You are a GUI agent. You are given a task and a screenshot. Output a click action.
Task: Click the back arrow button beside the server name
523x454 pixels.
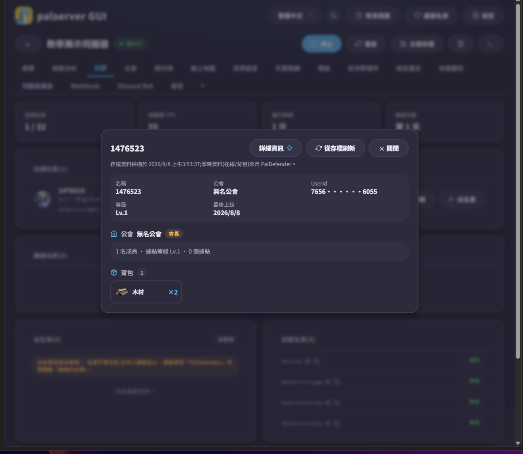pyautogui.click(x=28, y=44)
